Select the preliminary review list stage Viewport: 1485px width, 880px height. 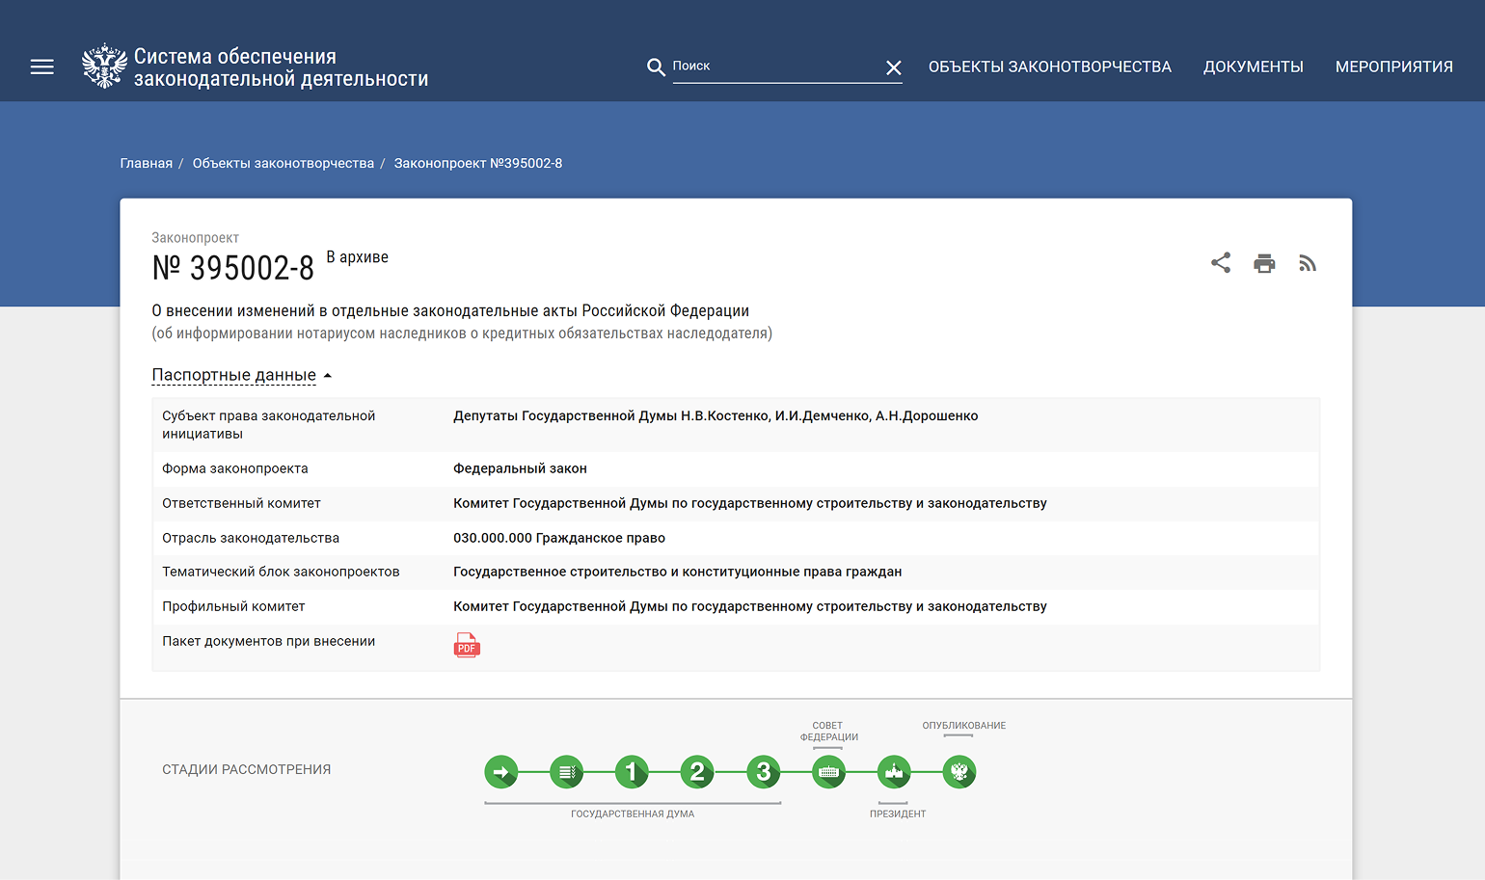coord(566,771)
